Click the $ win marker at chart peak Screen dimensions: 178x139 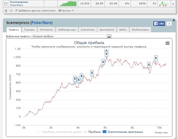pyautogui.click(x=106, y=54)
